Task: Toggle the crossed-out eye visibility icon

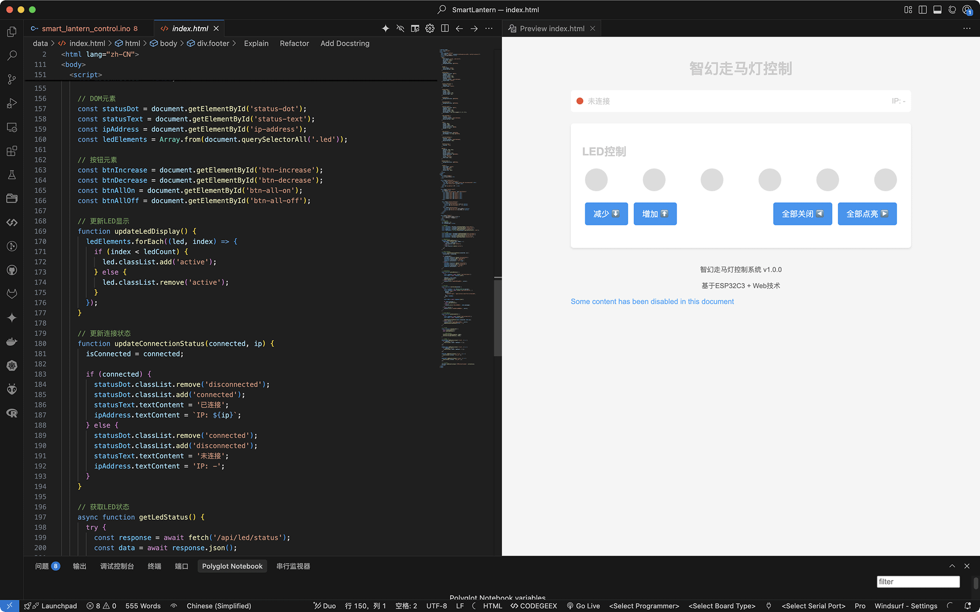Action: click(x=400, y=28)
